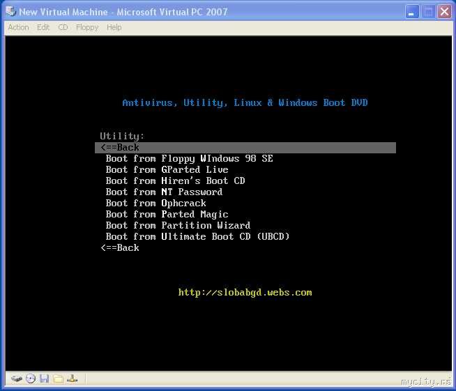Click the slobabgd.webs.com URL text

(x=245, y=293)
